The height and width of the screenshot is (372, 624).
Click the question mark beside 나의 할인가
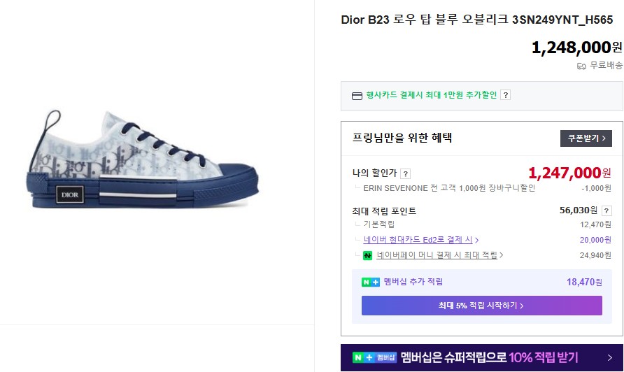[x=405, y=174]
